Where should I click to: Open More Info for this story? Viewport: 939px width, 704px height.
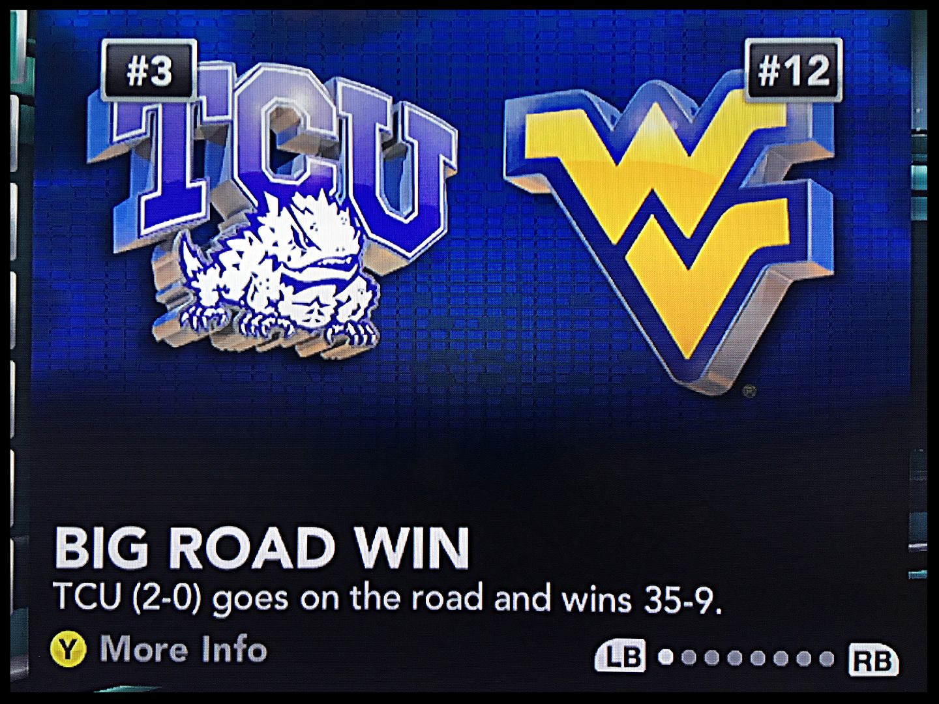[183, 649]
